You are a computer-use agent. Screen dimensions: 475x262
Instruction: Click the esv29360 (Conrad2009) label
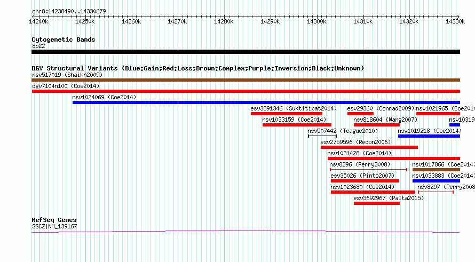click(x=381, y=108)
